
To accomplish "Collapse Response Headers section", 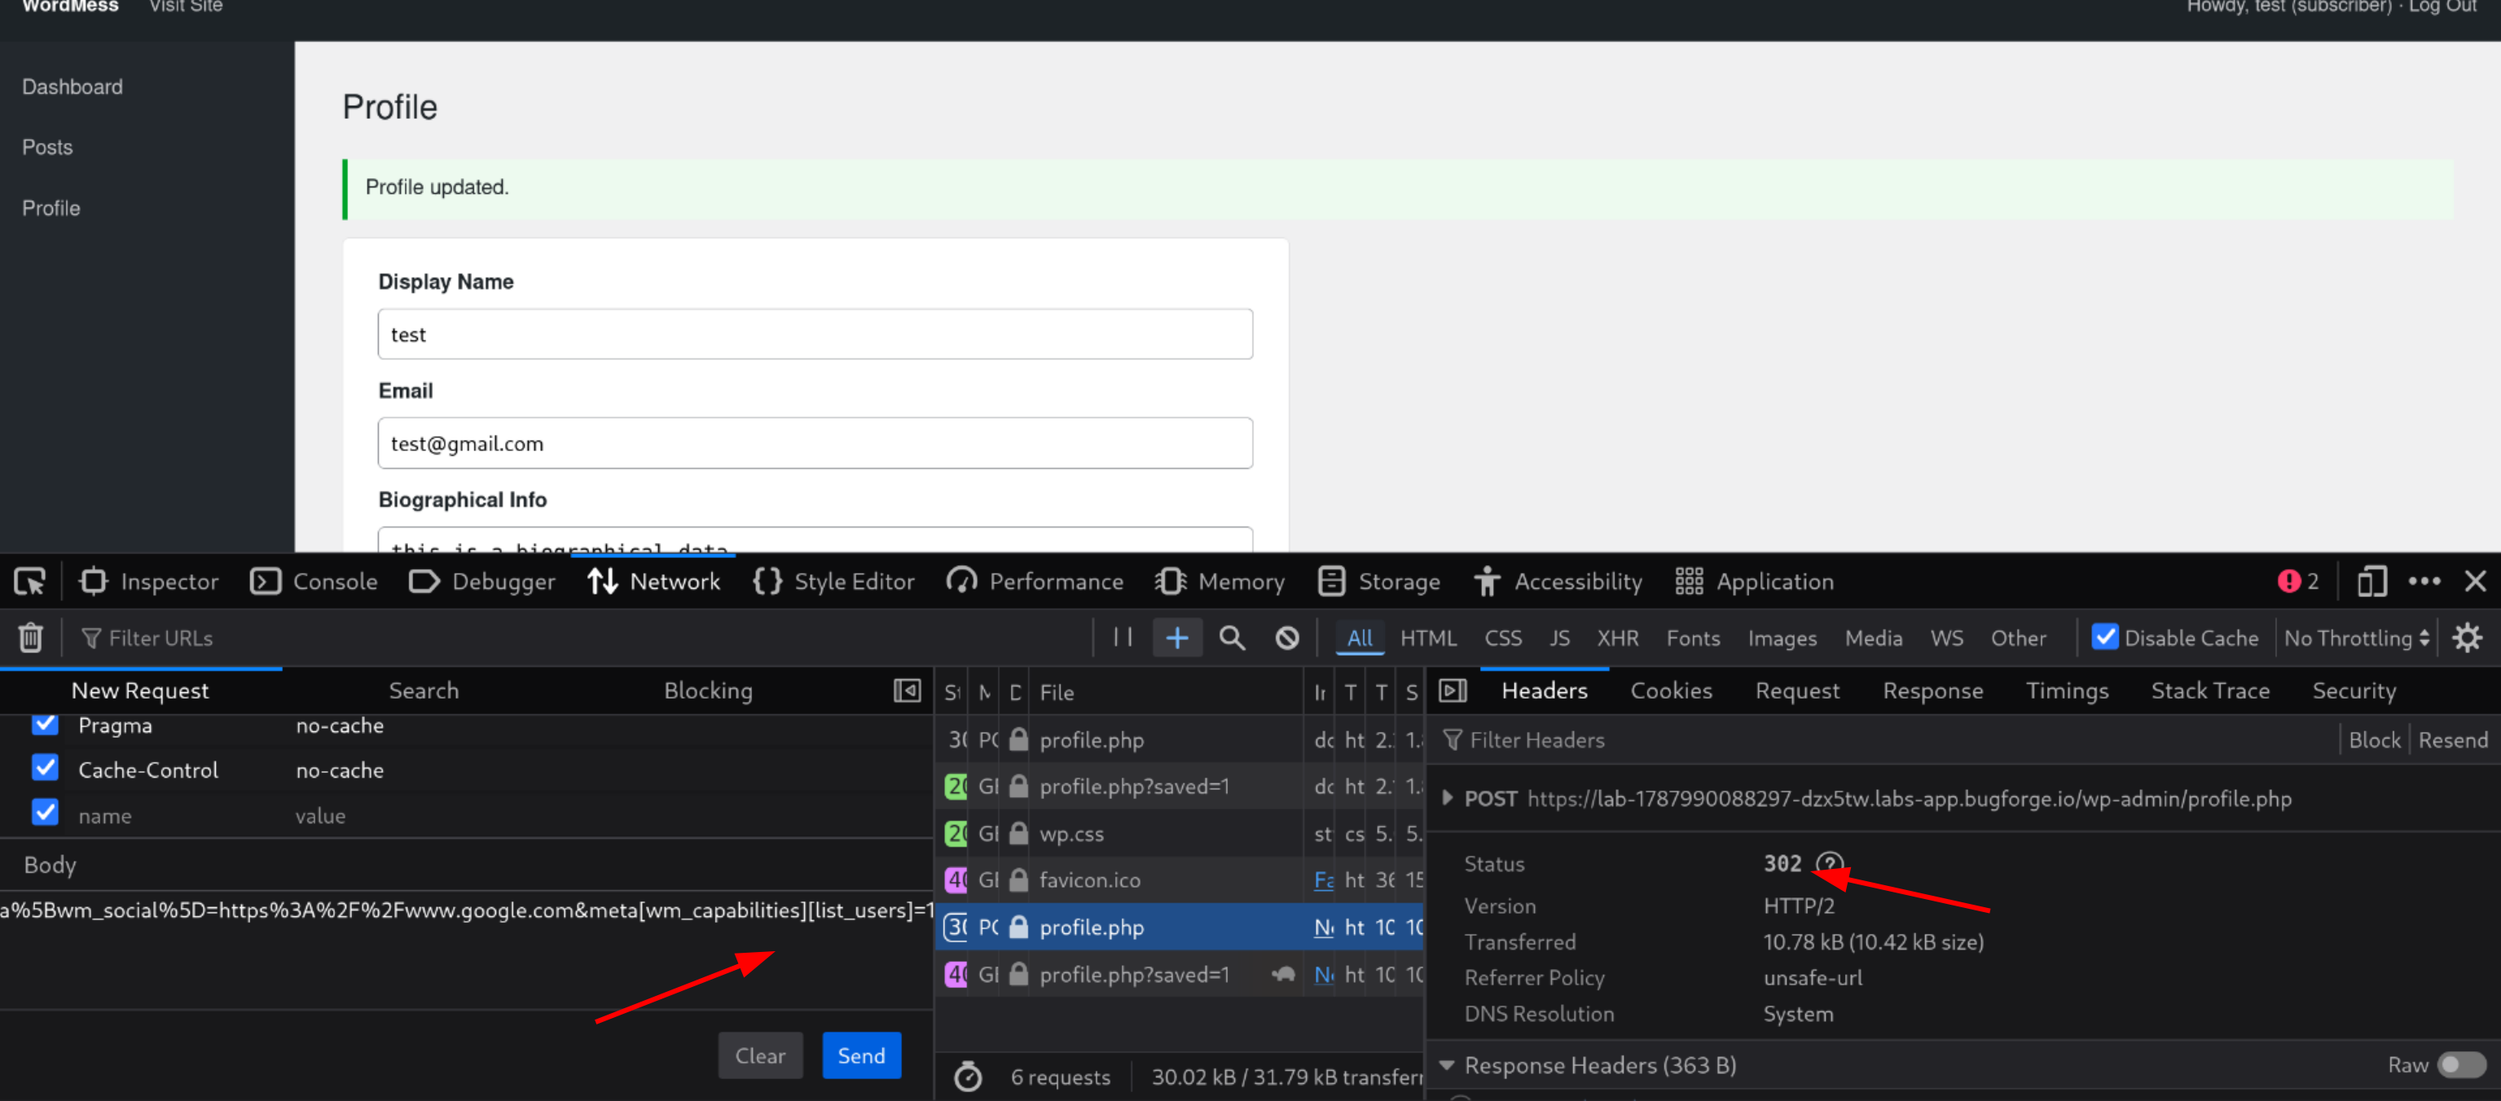I will (1447, 1065).
